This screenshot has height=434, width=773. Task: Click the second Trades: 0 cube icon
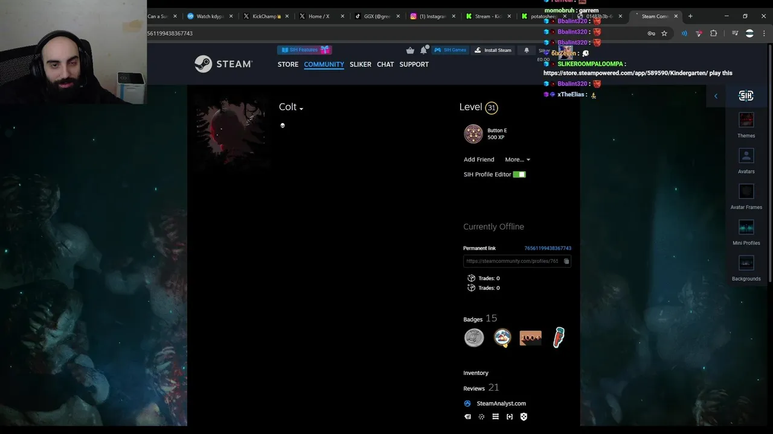click(471, 288)
